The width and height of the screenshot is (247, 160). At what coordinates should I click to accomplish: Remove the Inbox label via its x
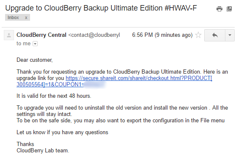click(x=26, y=18)
